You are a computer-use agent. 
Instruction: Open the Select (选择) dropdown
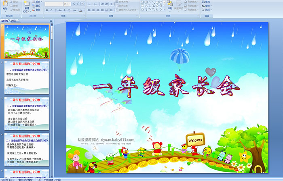(207, 10)
